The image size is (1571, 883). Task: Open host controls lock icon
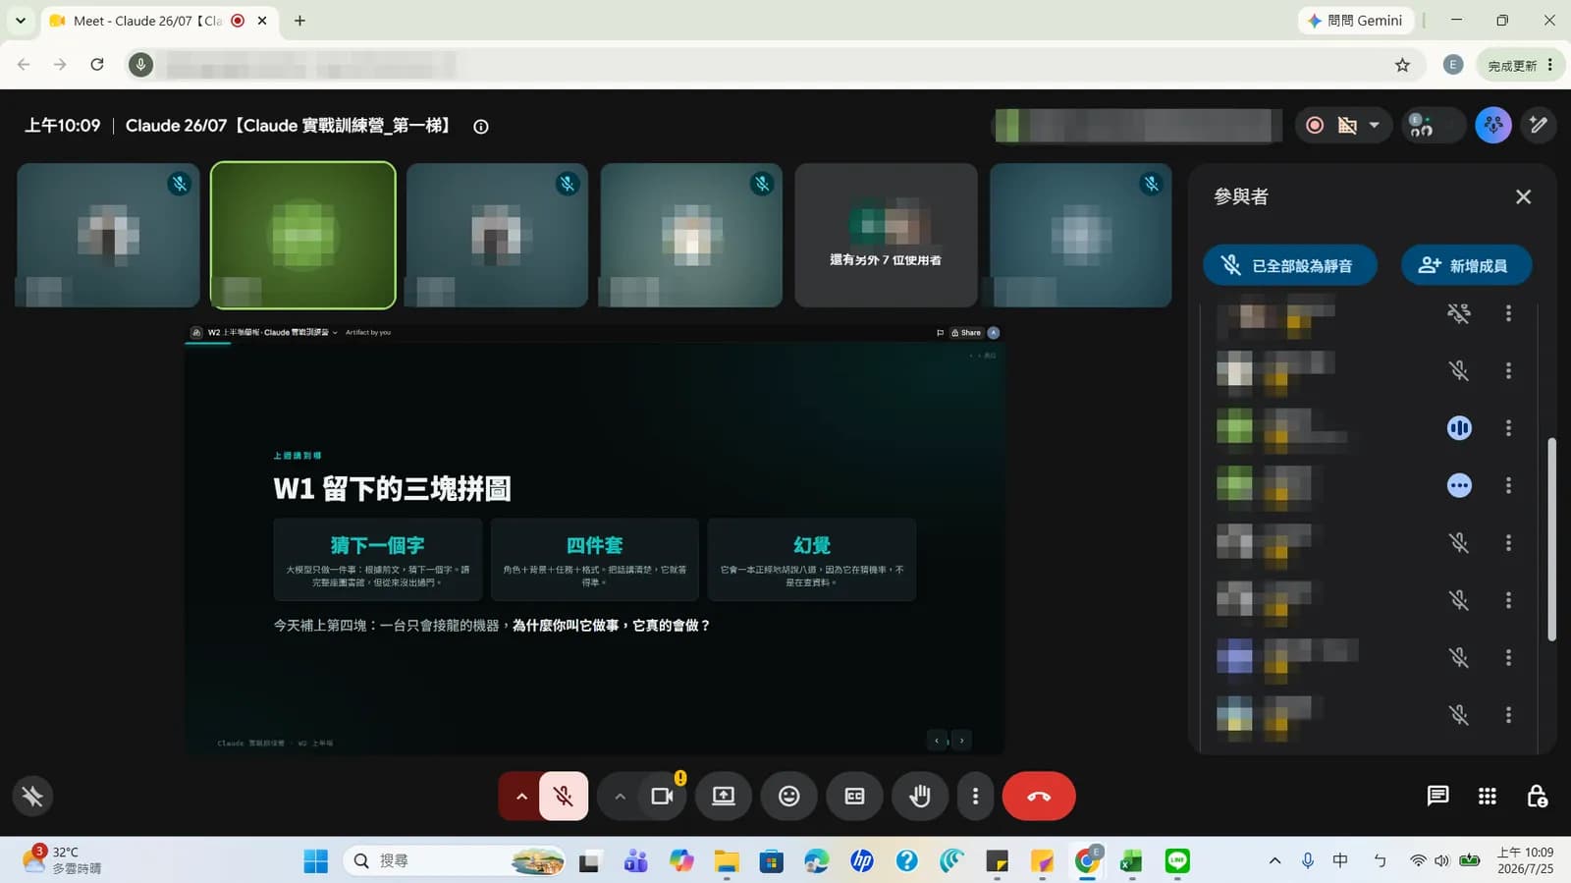pos(1538,797)
